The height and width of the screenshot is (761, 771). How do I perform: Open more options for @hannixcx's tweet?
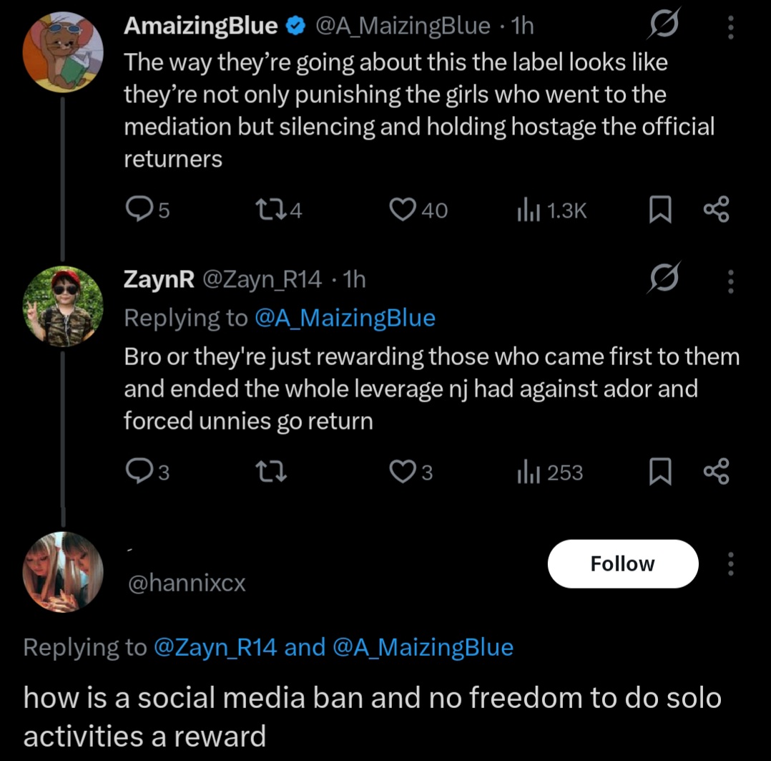[730, 564]
